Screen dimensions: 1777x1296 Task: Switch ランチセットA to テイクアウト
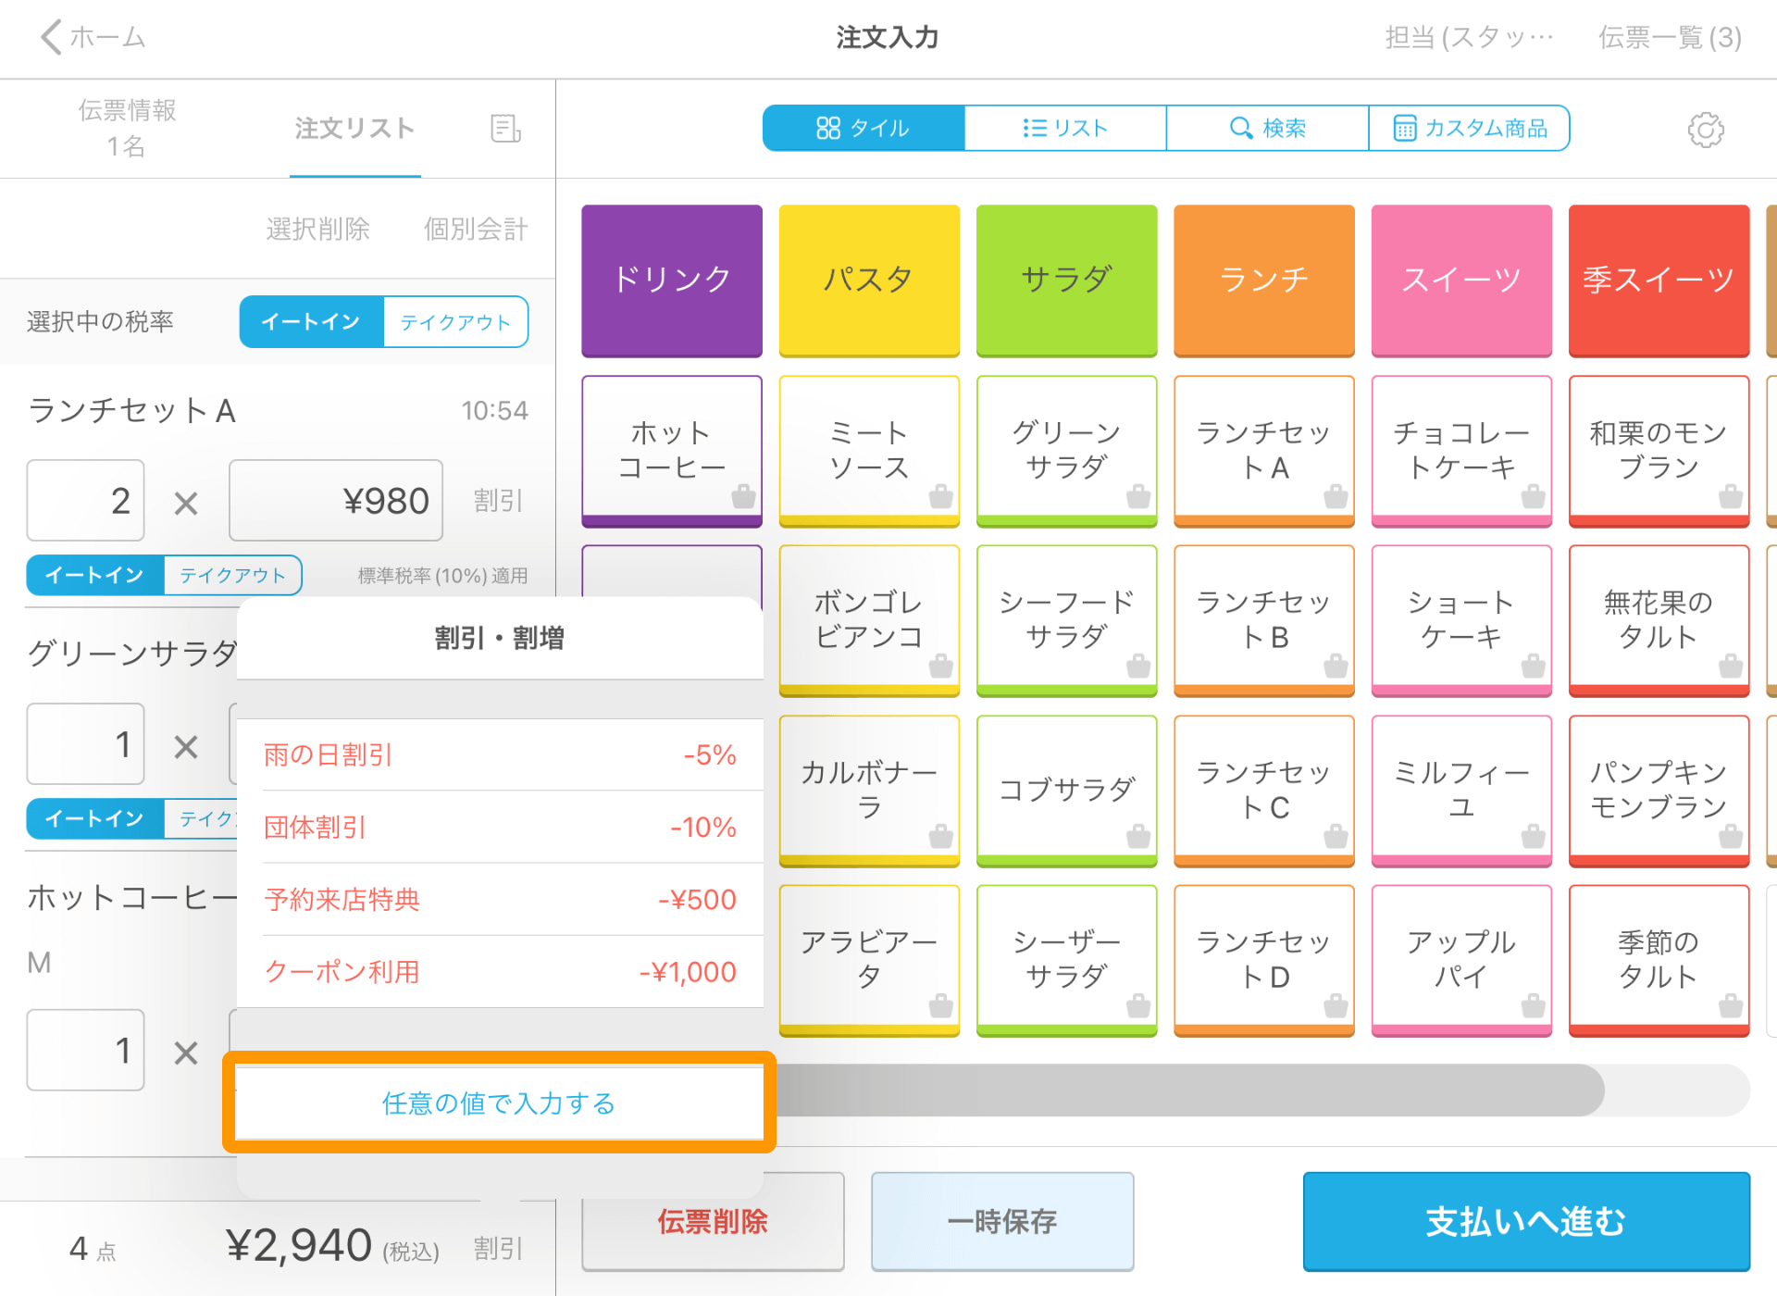232,575
